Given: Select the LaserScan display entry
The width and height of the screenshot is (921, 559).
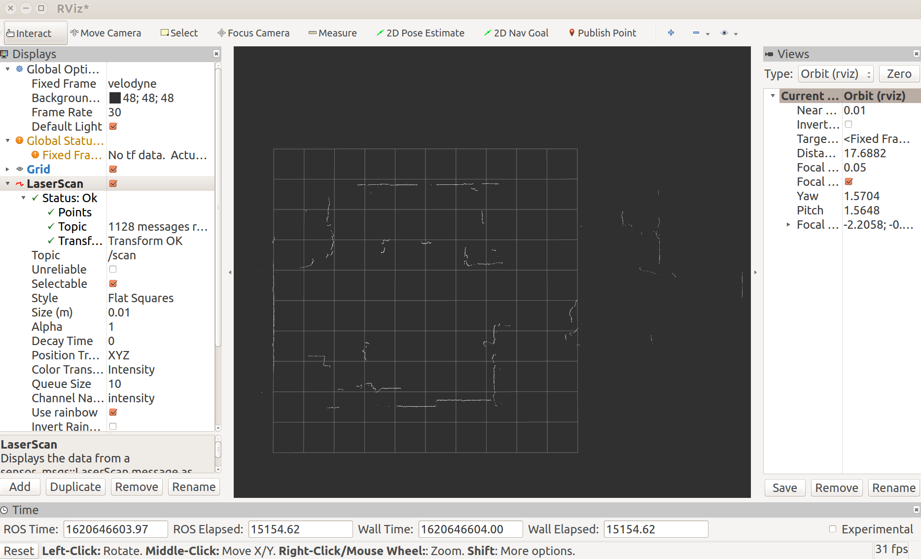Looking at the screenshot, I should tap(55, 183).
